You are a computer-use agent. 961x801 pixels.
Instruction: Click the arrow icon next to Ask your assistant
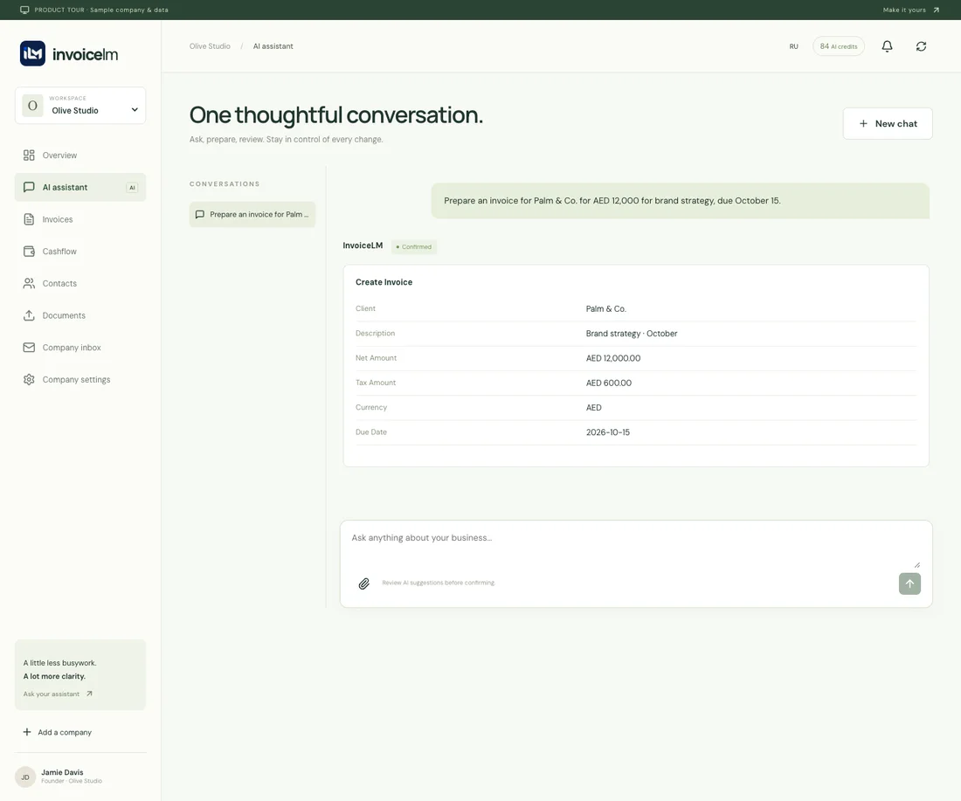[89, 694]
